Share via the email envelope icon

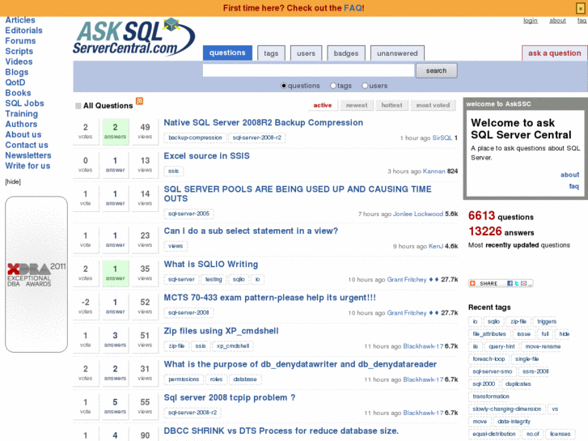click(523, 283)
